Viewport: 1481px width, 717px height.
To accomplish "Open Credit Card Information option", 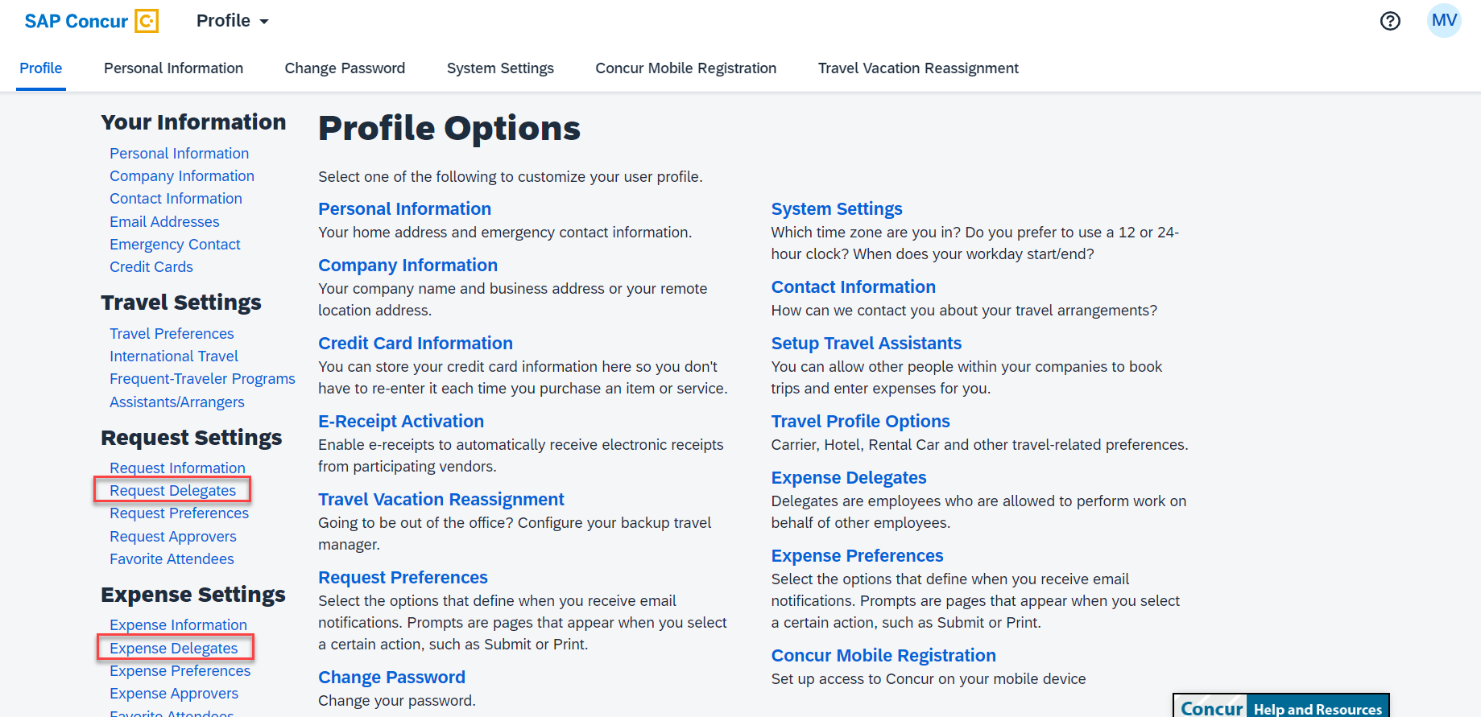I will tap(416, 343).
